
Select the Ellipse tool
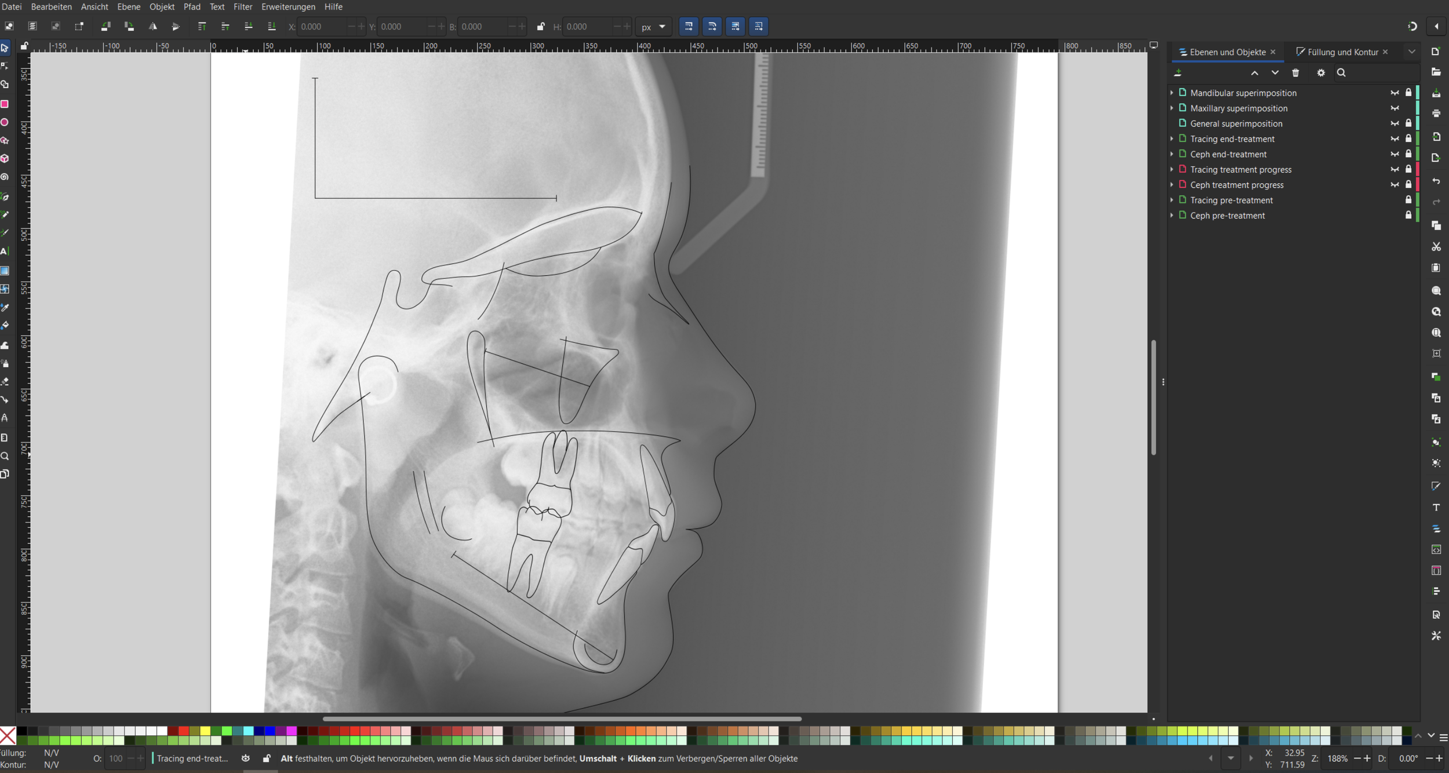pyautogui.click(x=5, y=122)
